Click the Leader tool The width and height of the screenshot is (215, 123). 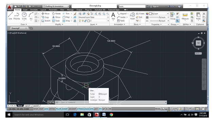[x=121, y=17]
